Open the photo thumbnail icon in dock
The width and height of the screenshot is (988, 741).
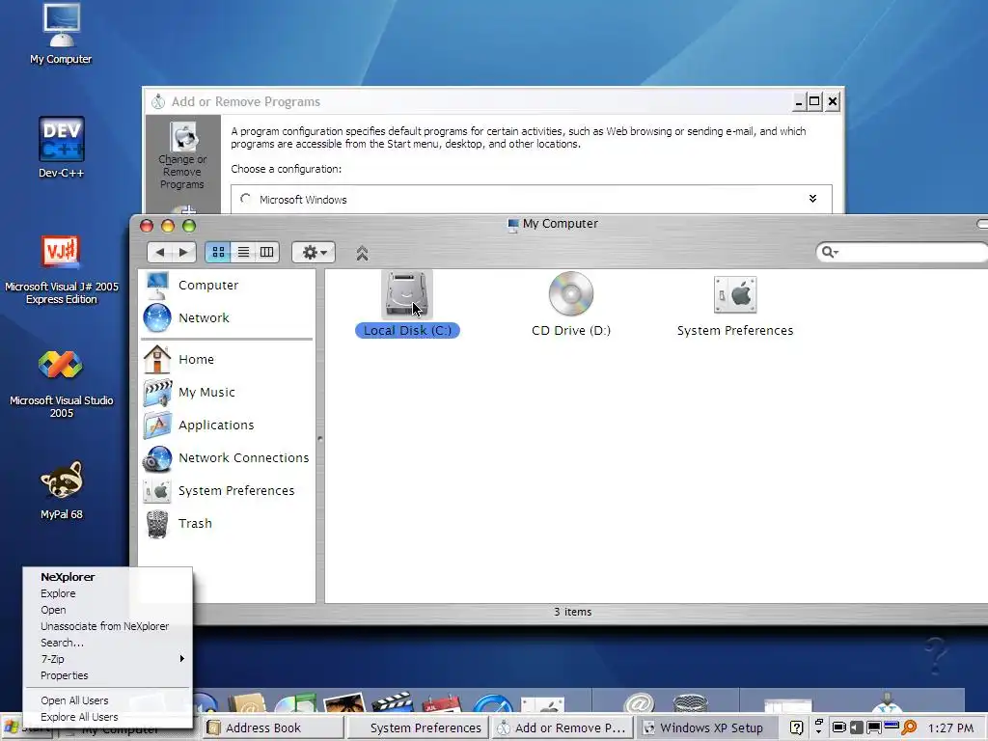pyautogui.click(x=344, y=703)
